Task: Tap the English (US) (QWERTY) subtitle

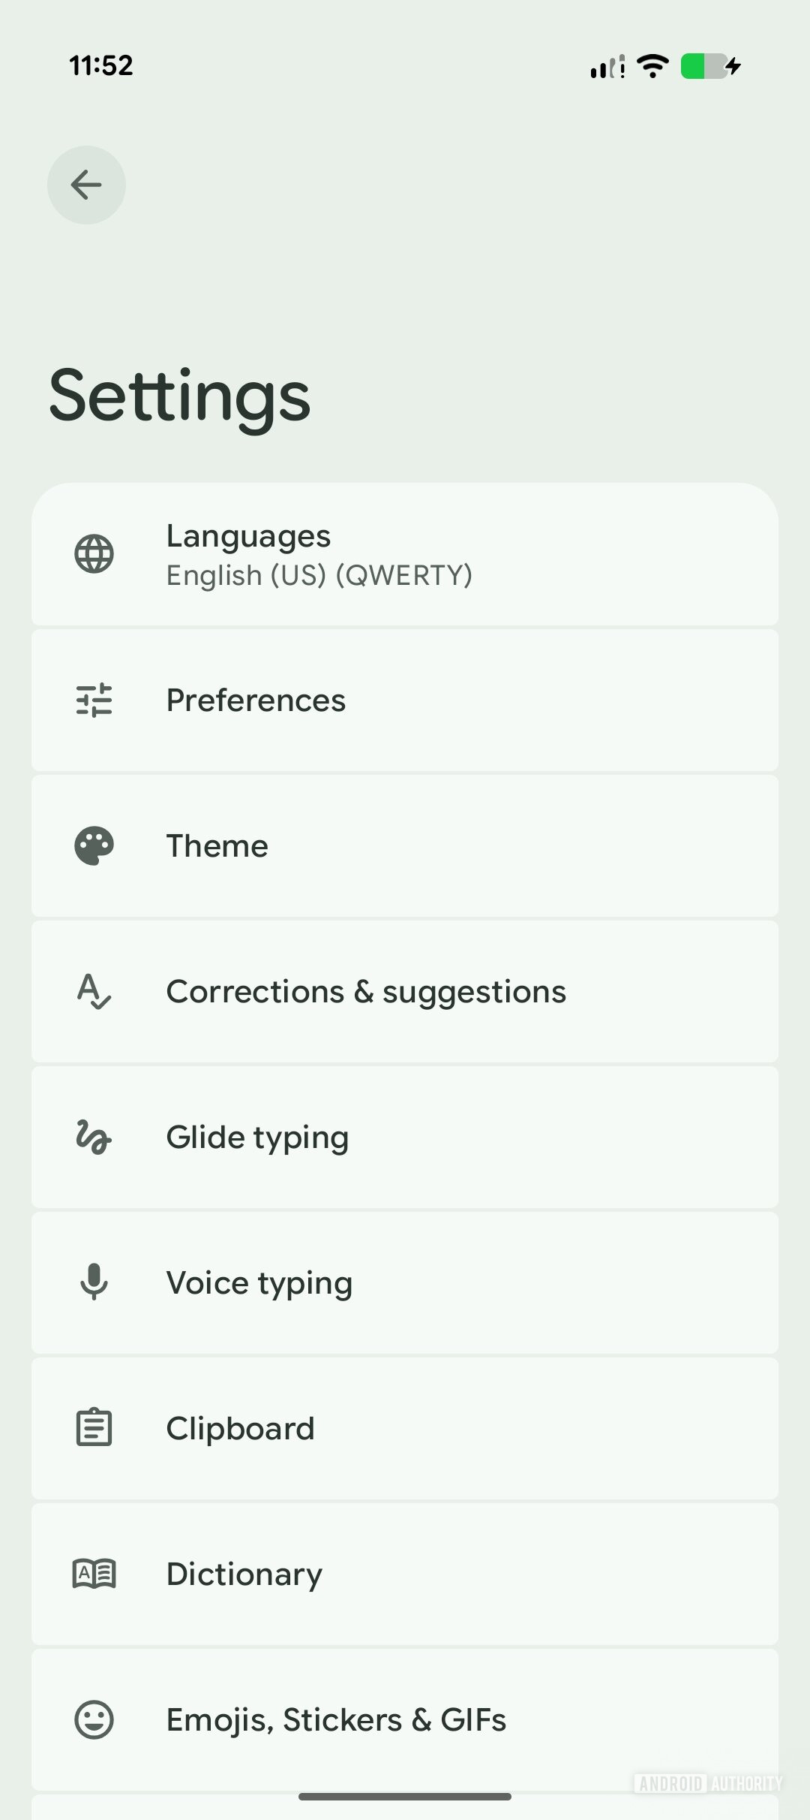Action: click(319, 576)
